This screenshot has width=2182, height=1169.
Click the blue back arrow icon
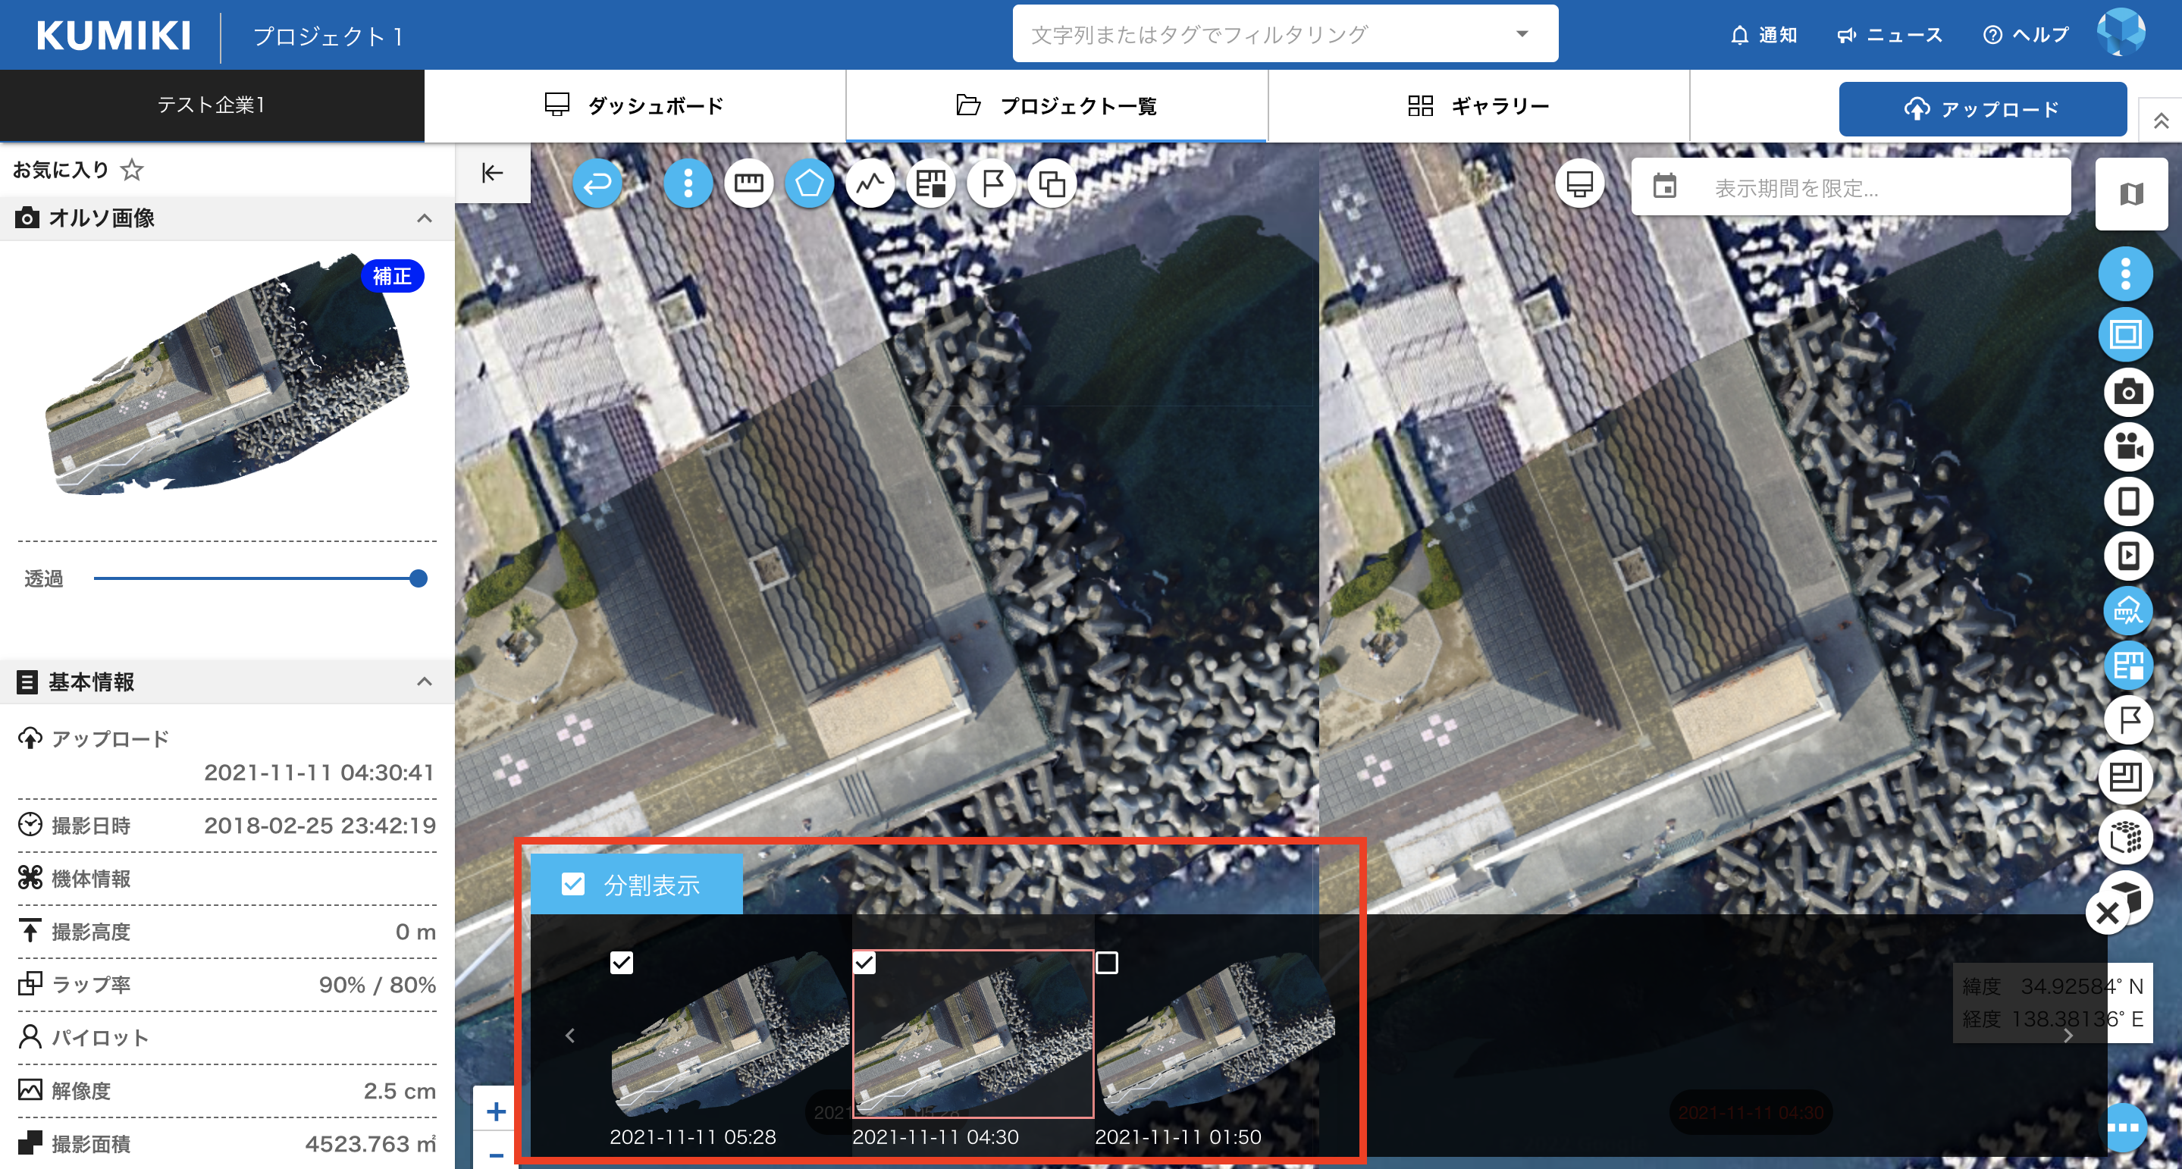click(x=597, y=183)
